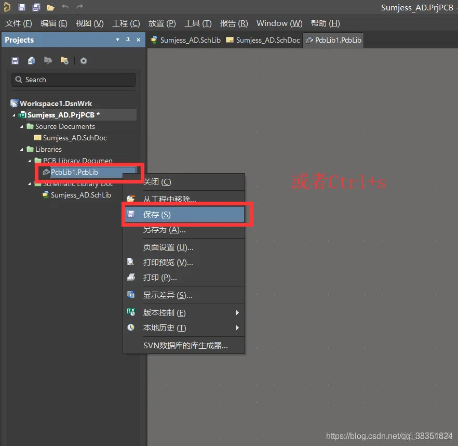Click the Open folder icon in the title bar

[50, 7]
